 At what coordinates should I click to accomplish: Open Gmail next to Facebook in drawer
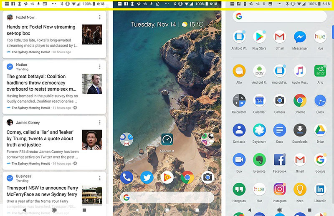[x=300, y=160]
